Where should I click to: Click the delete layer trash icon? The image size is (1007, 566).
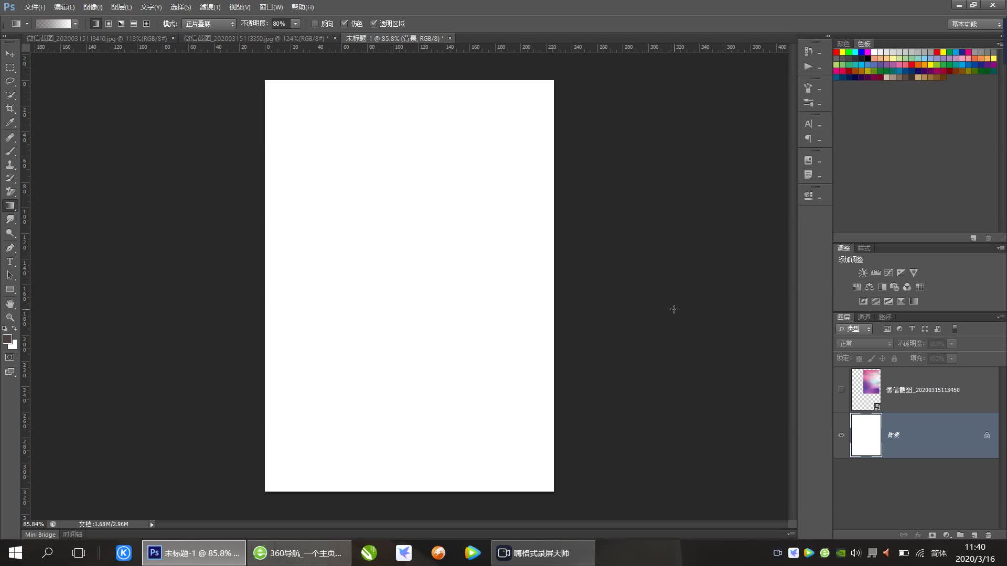(988, 535)
